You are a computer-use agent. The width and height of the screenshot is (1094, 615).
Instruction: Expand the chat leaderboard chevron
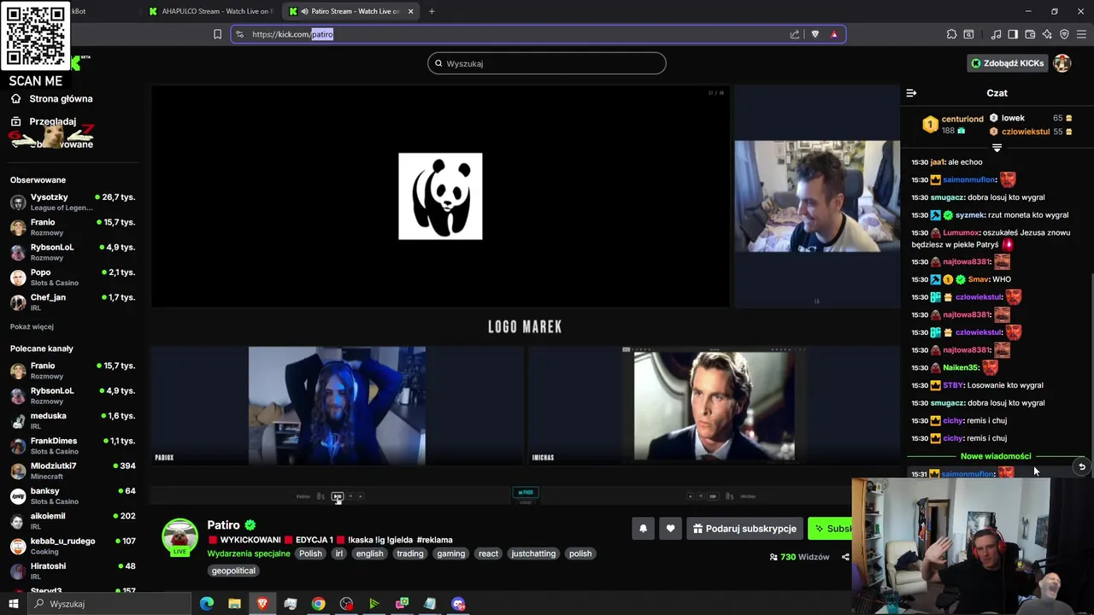[997, 148]
